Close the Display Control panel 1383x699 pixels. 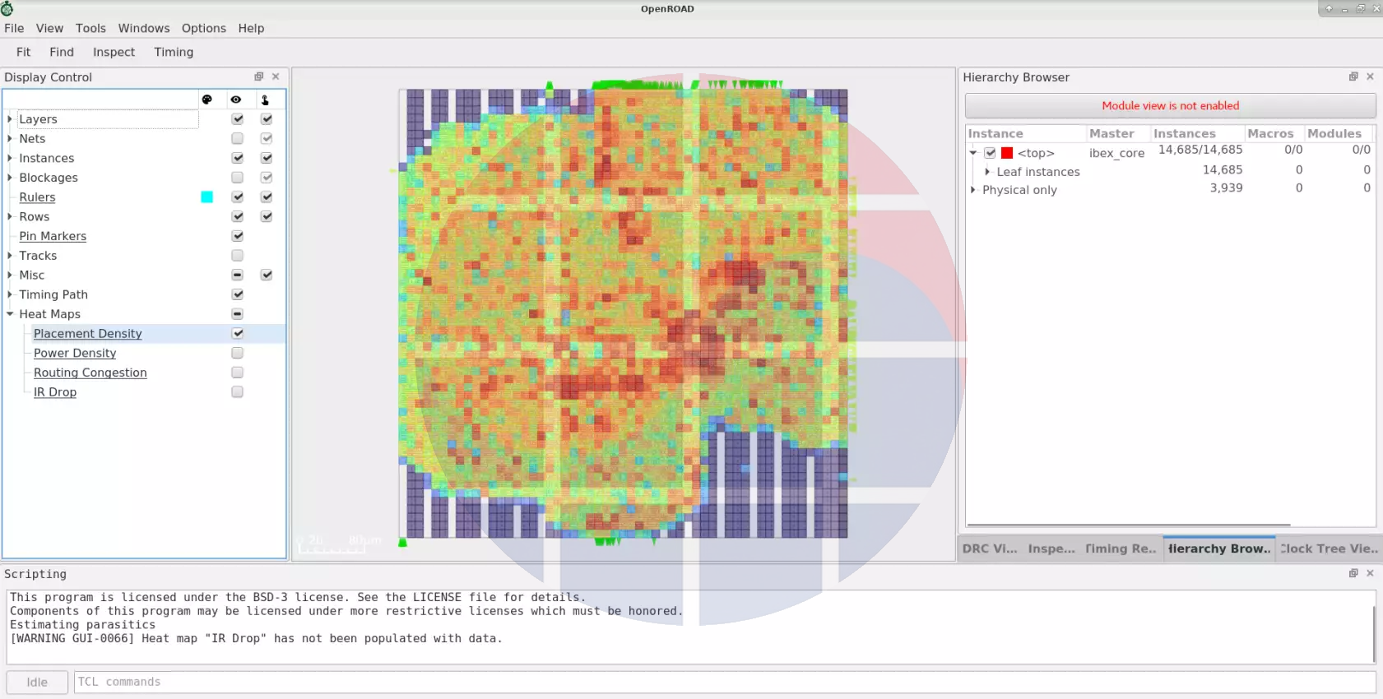coord(276,76)
